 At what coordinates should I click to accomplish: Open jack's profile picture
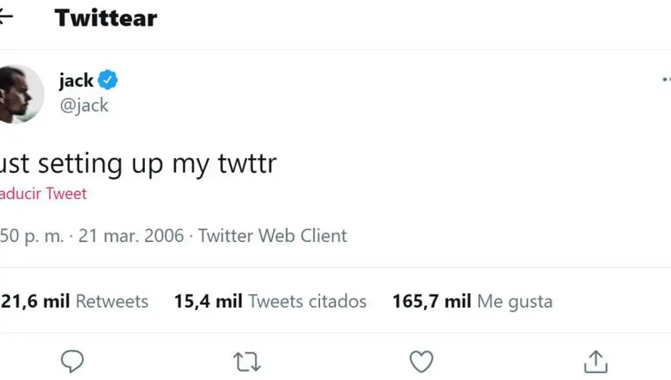click(x=20, y=94)
